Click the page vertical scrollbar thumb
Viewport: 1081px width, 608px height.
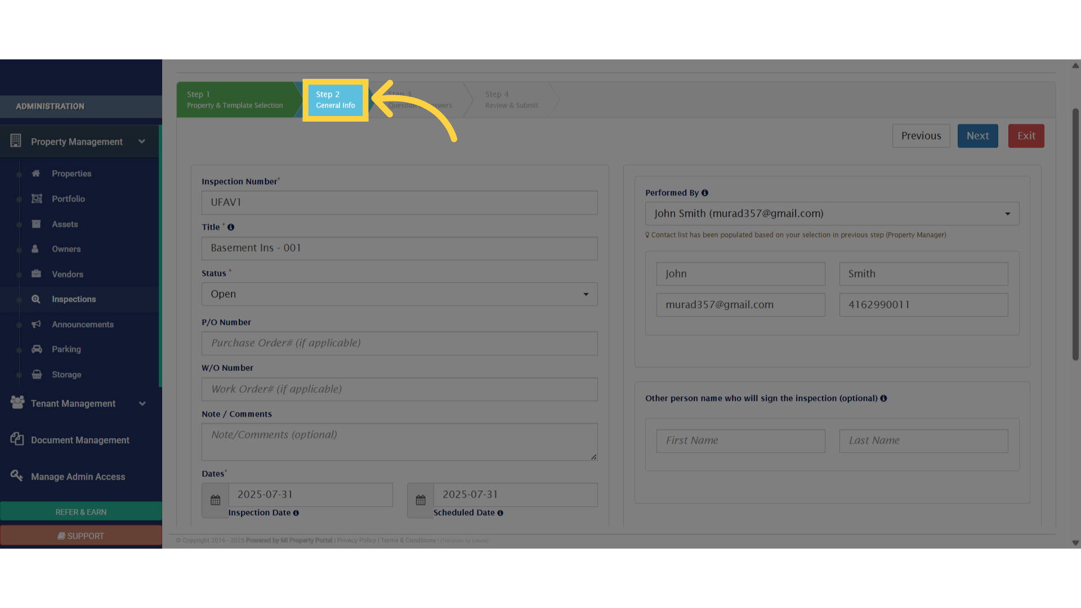[1075, 234]
